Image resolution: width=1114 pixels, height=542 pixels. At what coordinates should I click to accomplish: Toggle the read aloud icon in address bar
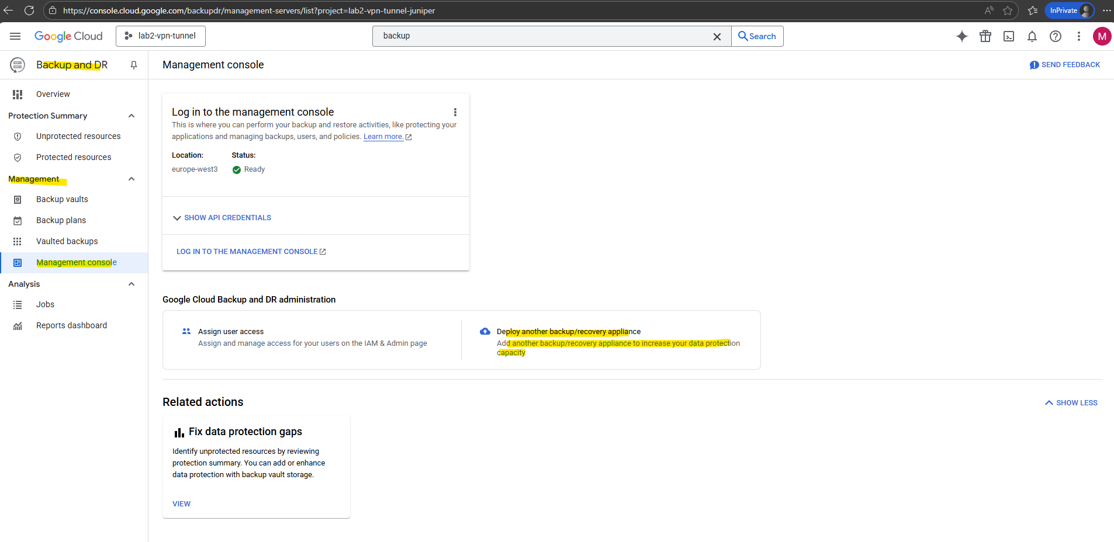click(989, 11)
